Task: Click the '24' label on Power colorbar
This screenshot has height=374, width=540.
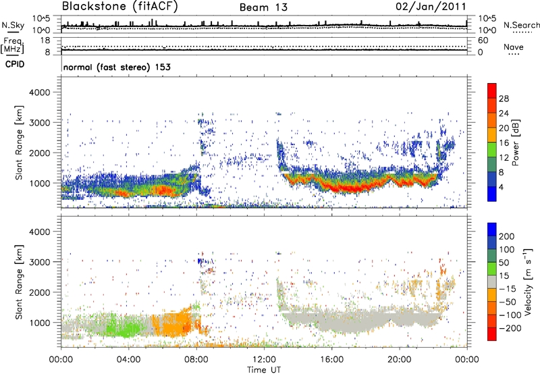Action: pos(504,113)
